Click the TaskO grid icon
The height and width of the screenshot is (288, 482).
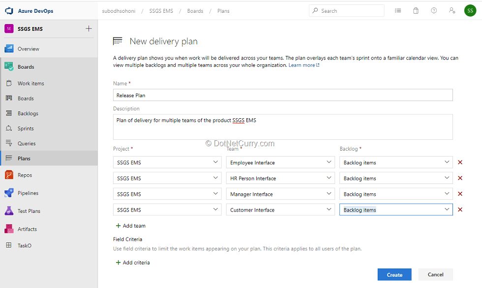pyautogui.click(x=9, y=245)
